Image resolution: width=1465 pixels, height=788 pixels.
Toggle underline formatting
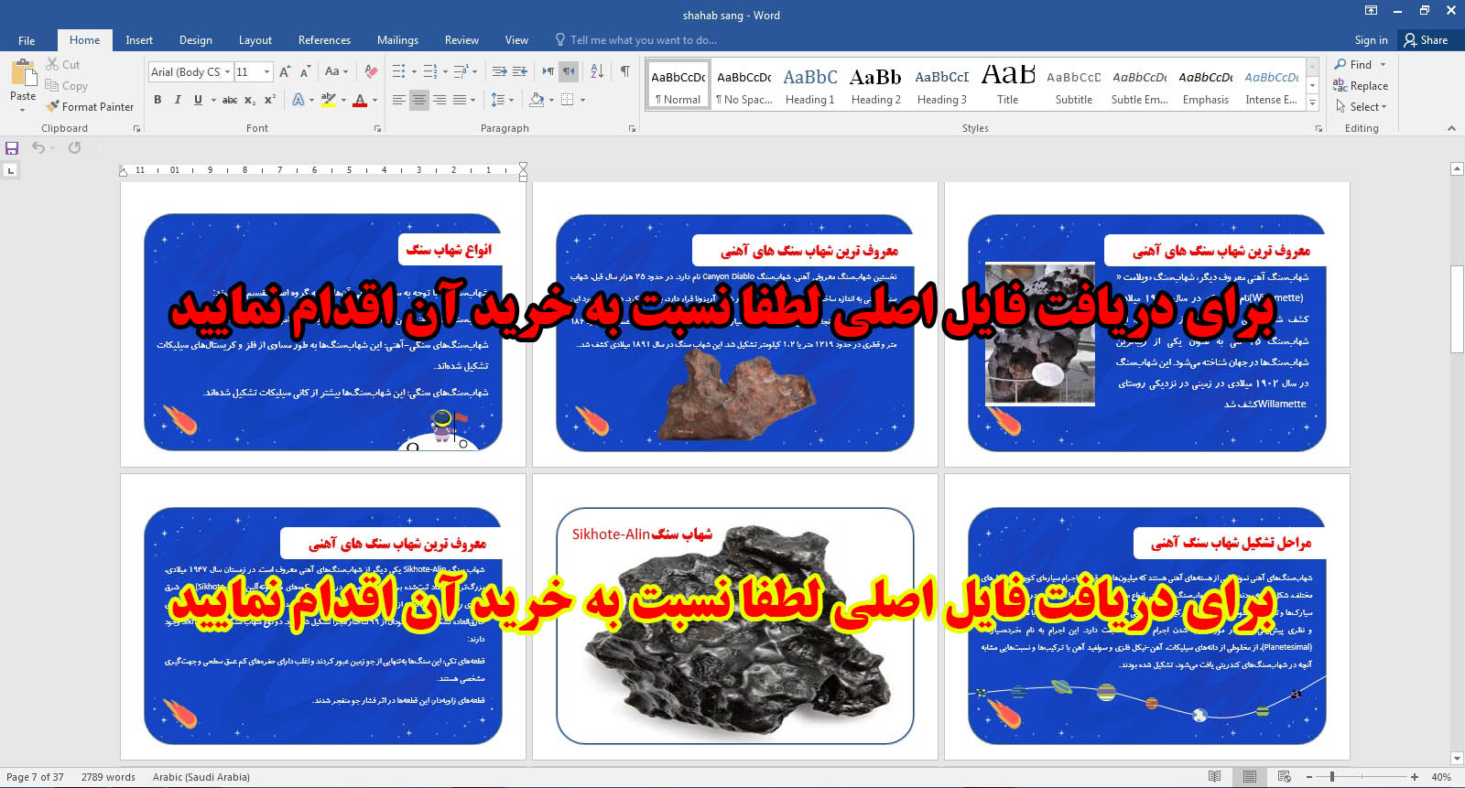(198, 100)
